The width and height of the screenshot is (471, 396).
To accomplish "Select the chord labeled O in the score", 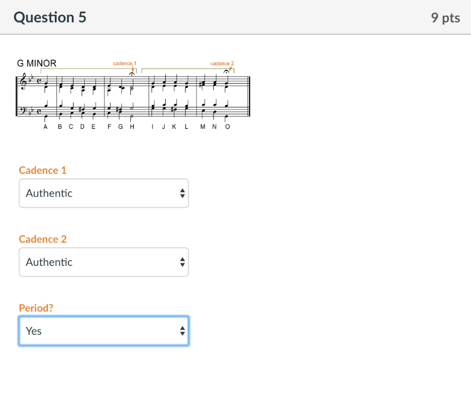I will tap(226, 85).
